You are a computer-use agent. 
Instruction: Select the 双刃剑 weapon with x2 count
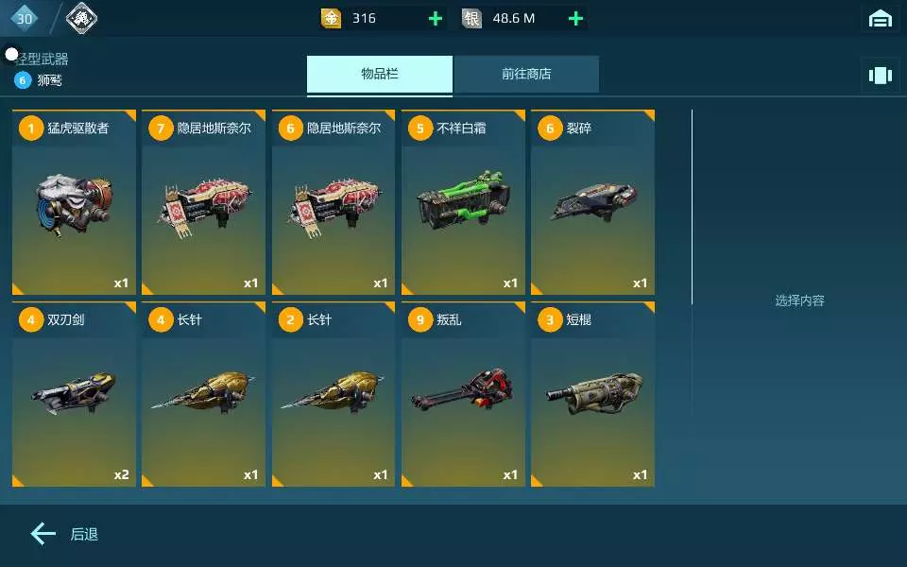point(74,394)
